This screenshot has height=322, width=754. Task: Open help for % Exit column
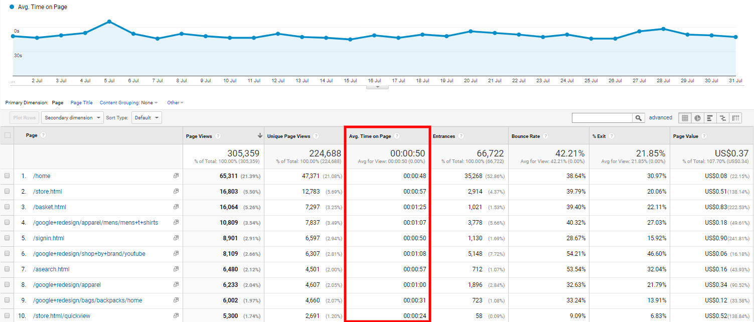pos(611,136)
